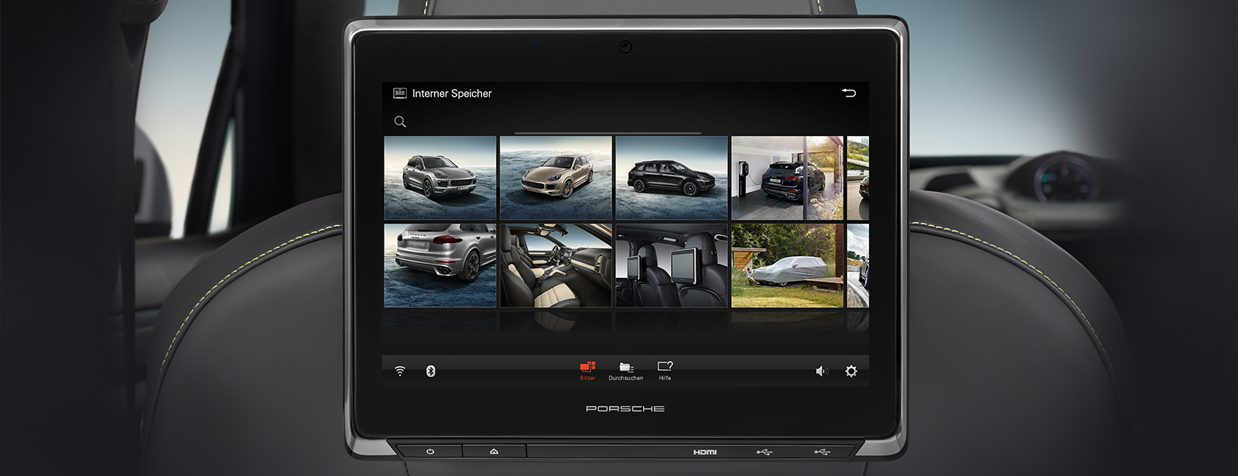The image size is (1238, 476).
Task: Click the Interner Speicher storage icon
Action: point(400,93)
